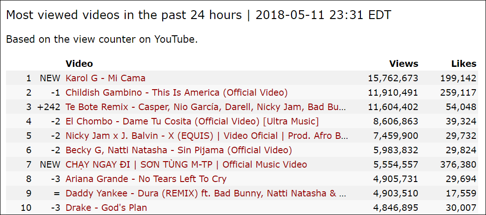Click the page heading Most viewed videos
Screen dimensions: 486x215
tap(124, 15)
